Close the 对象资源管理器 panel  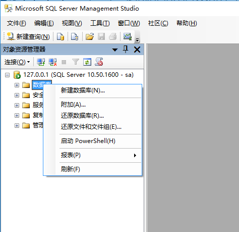137,50
